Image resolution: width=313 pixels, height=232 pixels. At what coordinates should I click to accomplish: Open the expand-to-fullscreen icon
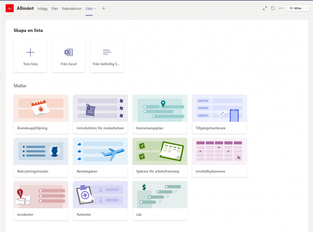coord(265,8)
